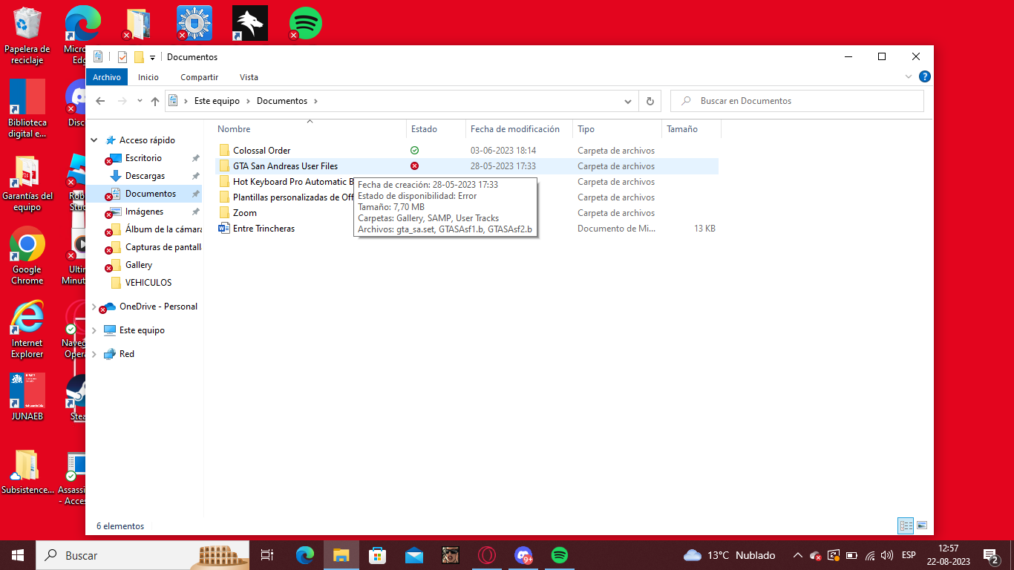Click the New folder icon in title bar
The image size is (1014, 570).
(x=139, y=57)
